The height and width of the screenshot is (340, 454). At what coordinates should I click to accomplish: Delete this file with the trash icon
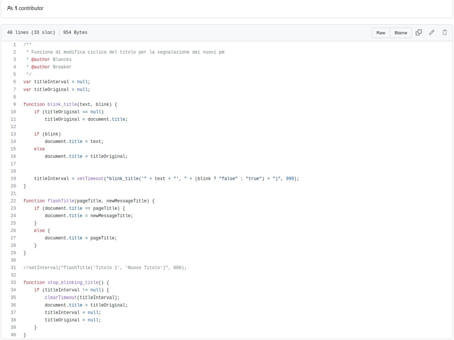pyautogui.click(x=445, y=32)
